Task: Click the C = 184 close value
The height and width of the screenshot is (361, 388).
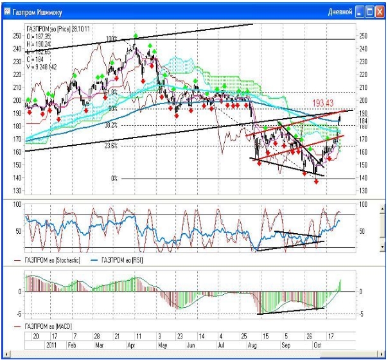Action: pyautogui.click(x=35, y=59)
